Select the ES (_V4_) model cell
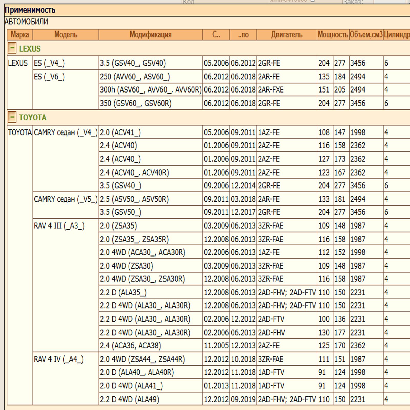The width and height of the screenshot is (410, 410). pyautogui.click(x=49, y=63)
